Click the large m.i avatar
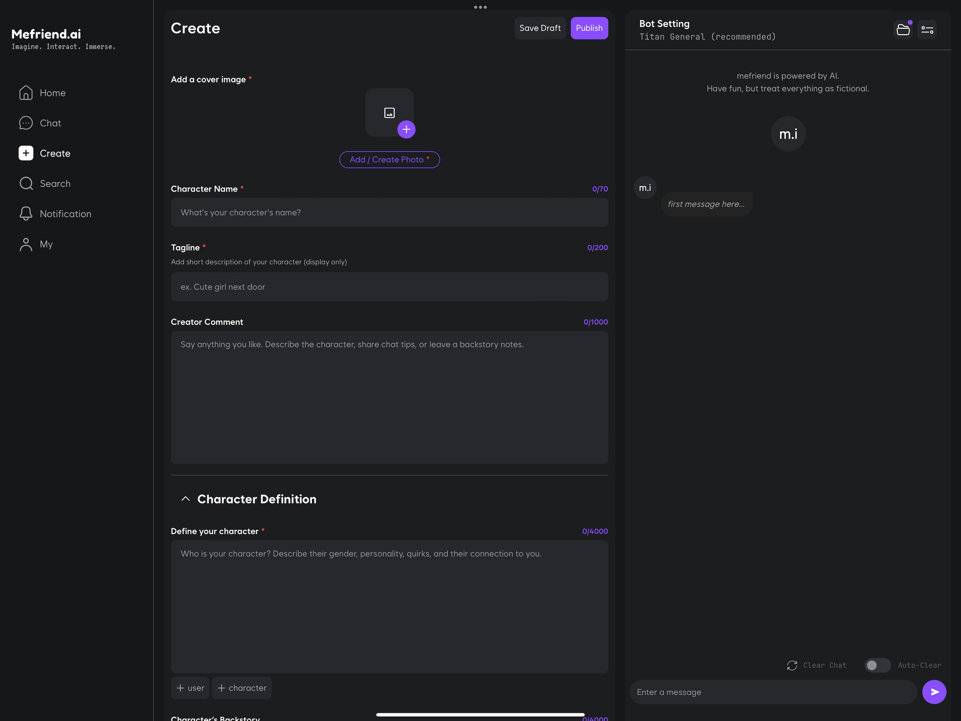The image size is (961, 721). pos(788,134)
